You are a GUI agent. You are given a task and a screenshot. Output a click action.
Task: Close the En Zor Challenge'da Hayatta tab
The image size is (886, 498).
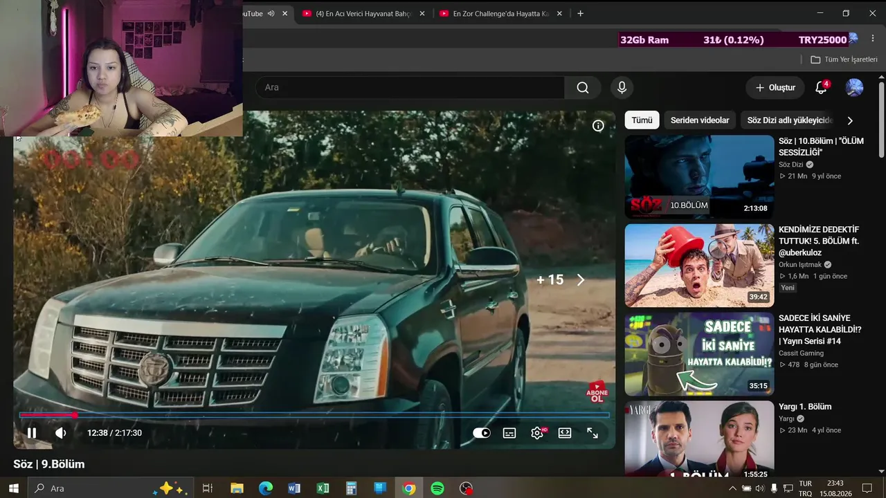pyautogui.click(x=559, y=14)
